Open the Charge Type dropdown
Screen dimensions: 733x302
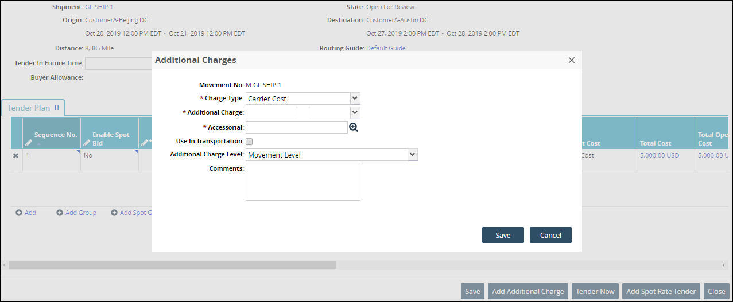click(x=355, y=99)
